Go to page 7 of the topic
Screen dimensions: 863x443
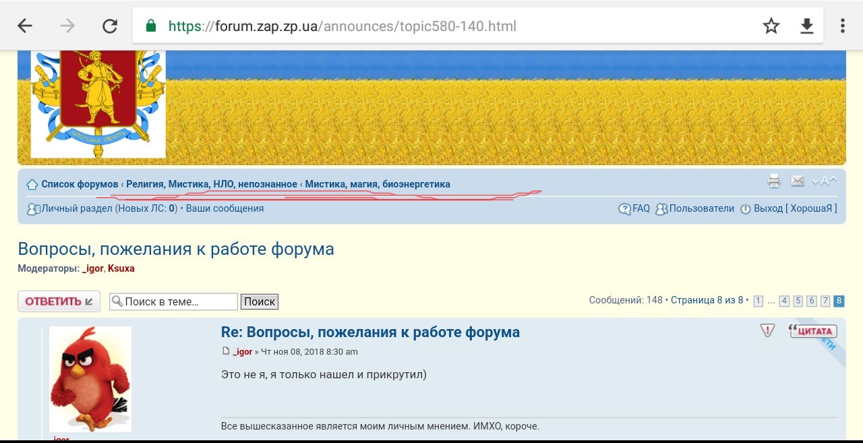tap(825, 301)
